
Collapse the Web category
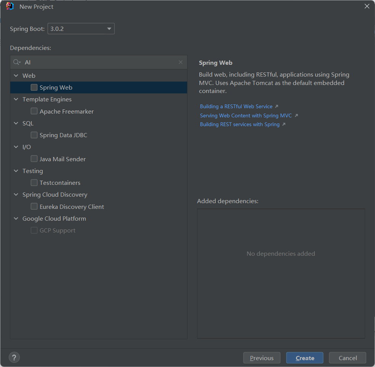coord(16,75)
